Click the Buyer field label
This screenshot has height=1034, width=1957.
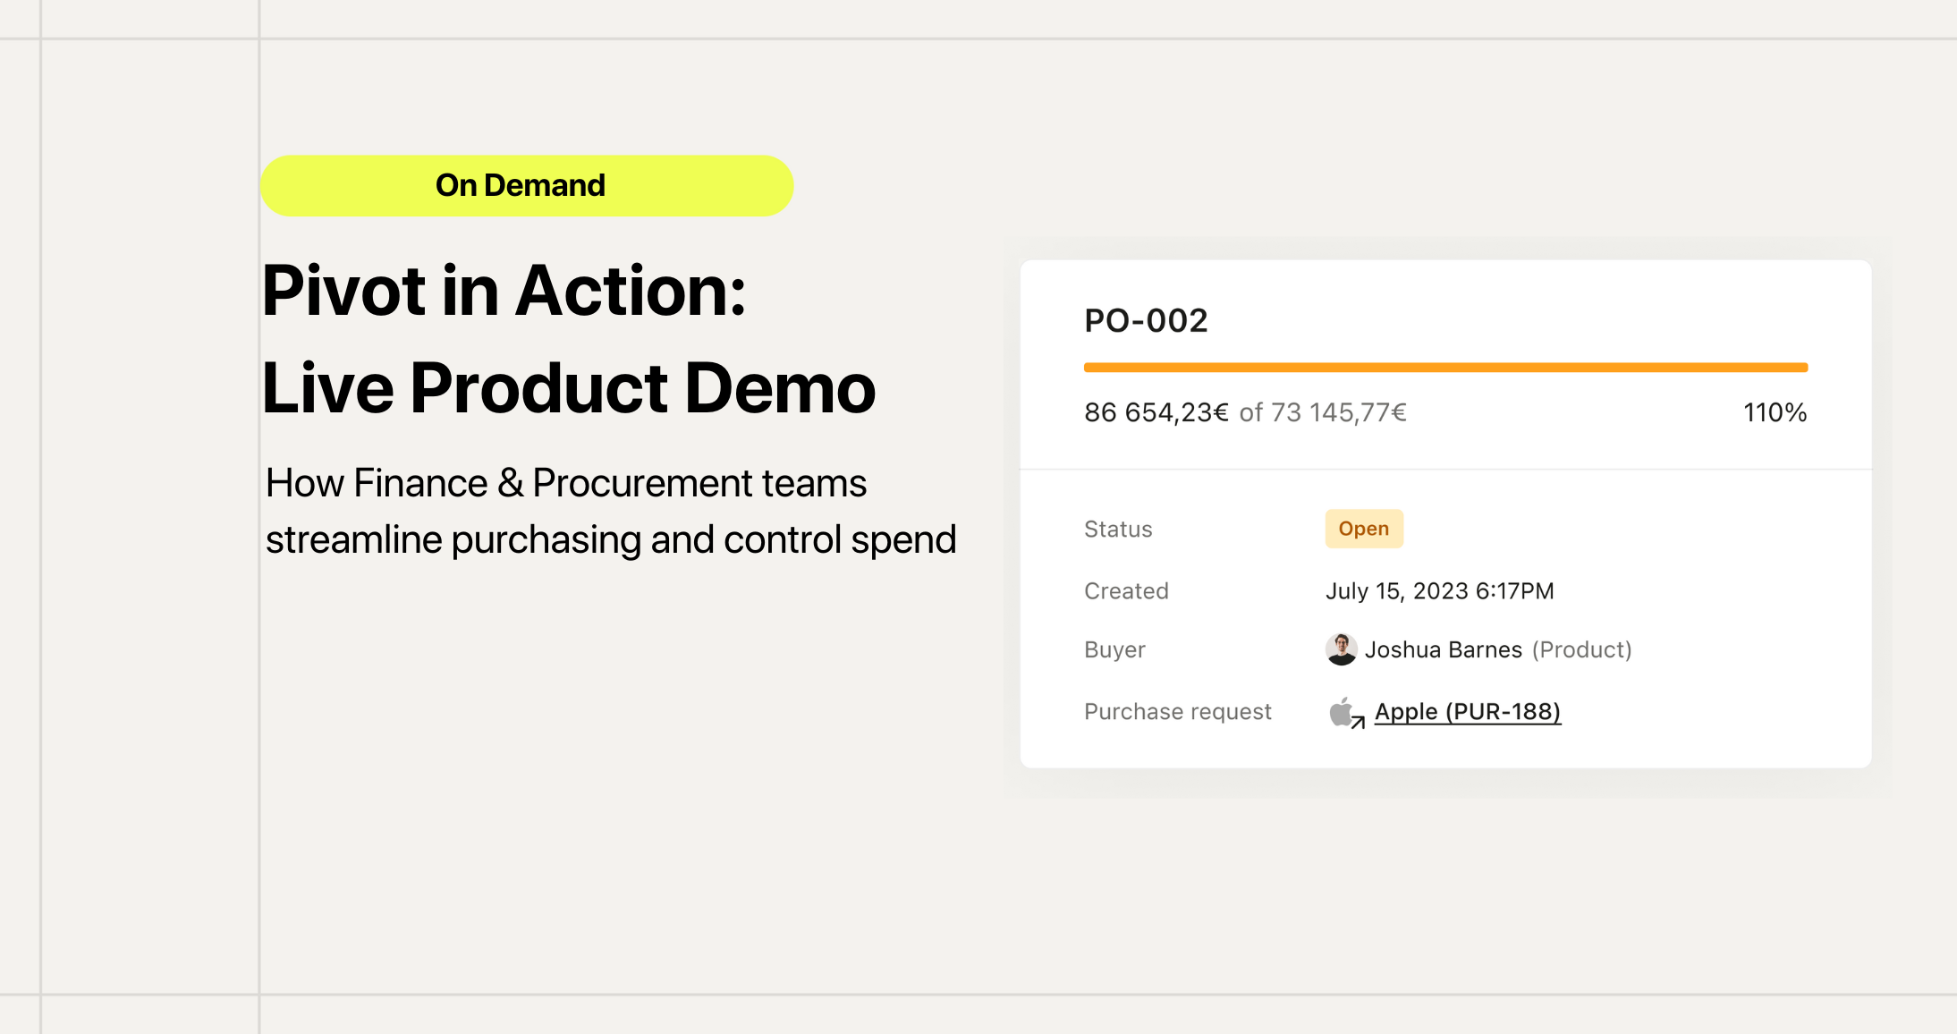click(1114, 649)
